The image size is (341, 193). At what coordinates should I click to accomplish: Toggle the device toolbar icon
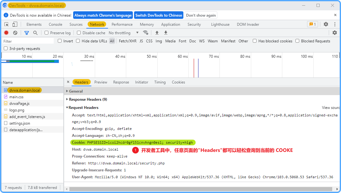point(15,24)
